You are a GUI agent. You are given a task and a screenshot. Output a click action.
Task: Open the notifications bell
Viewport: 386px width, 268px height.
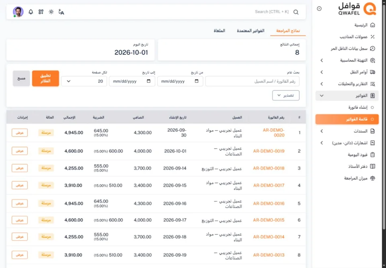click(x=31, y=12)
